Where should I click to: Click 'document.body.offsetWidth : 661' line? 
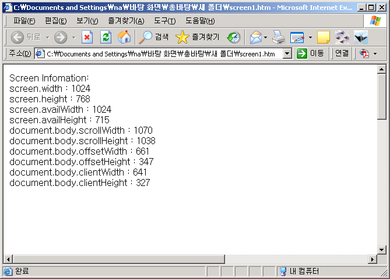tap(79, 151)
